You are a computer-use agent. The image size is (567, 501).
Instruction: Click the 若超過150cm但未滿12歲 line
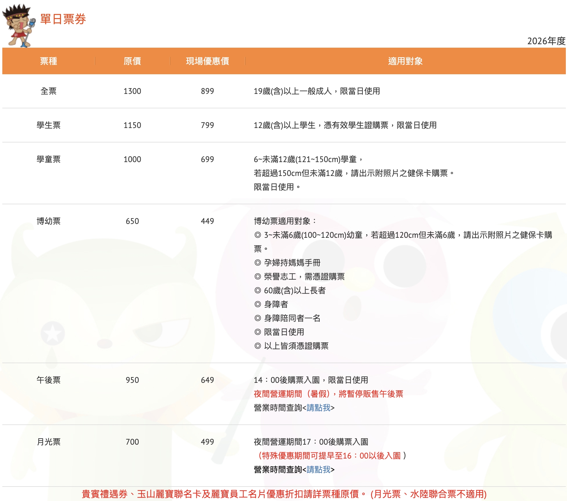(x=354, y=173)
